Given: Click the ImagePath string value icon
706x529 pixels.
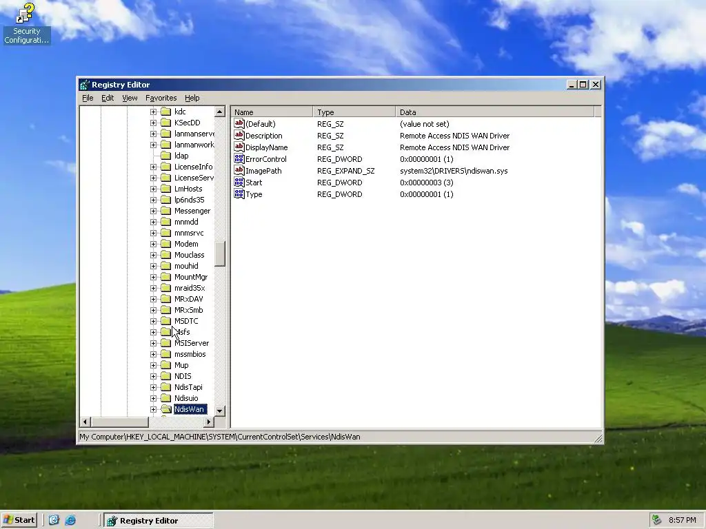Looking at the screenshot, I should tap(239, 171).
